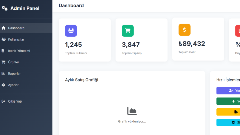
Task: Click the red icon on the growth card
Action: coord(238,31)
